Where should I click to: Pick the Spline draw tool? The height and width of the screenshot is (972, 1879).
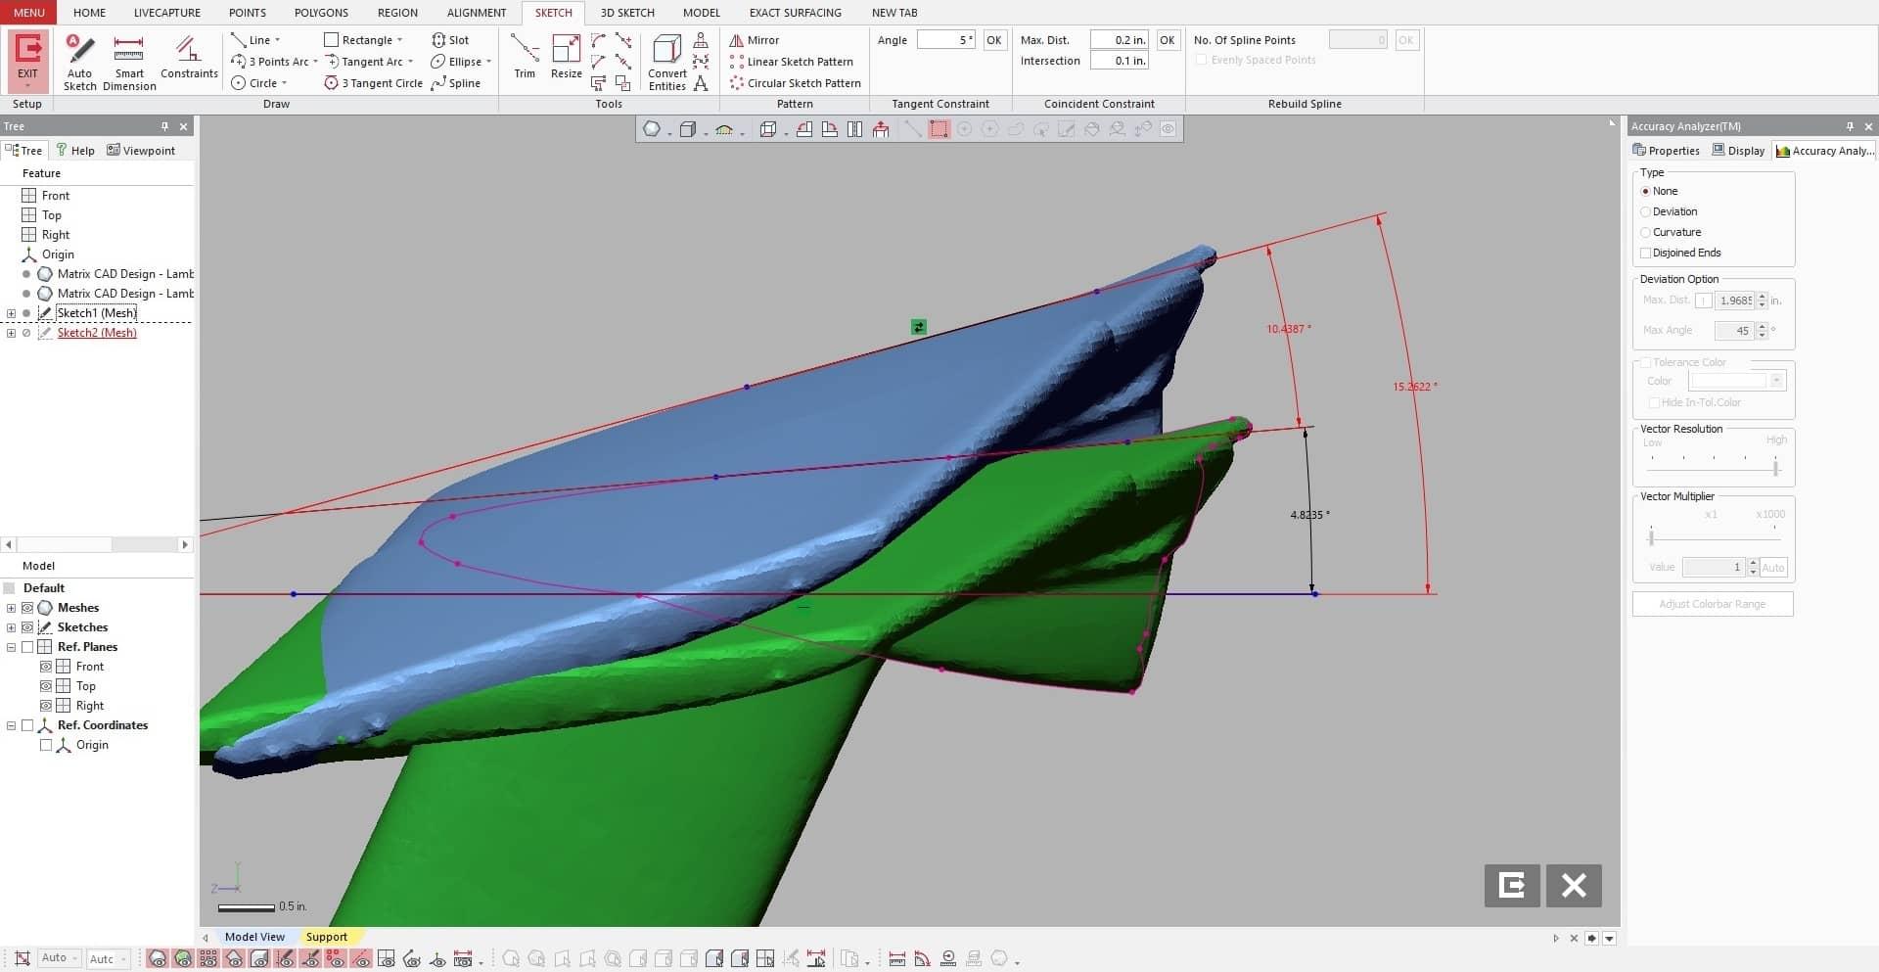point(456,83)
